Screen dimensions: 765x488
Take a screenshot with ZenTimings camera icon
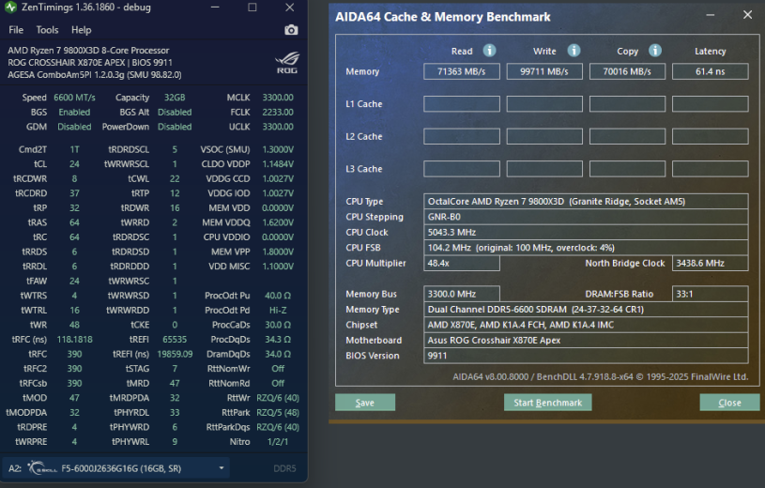tap(291, 30)
